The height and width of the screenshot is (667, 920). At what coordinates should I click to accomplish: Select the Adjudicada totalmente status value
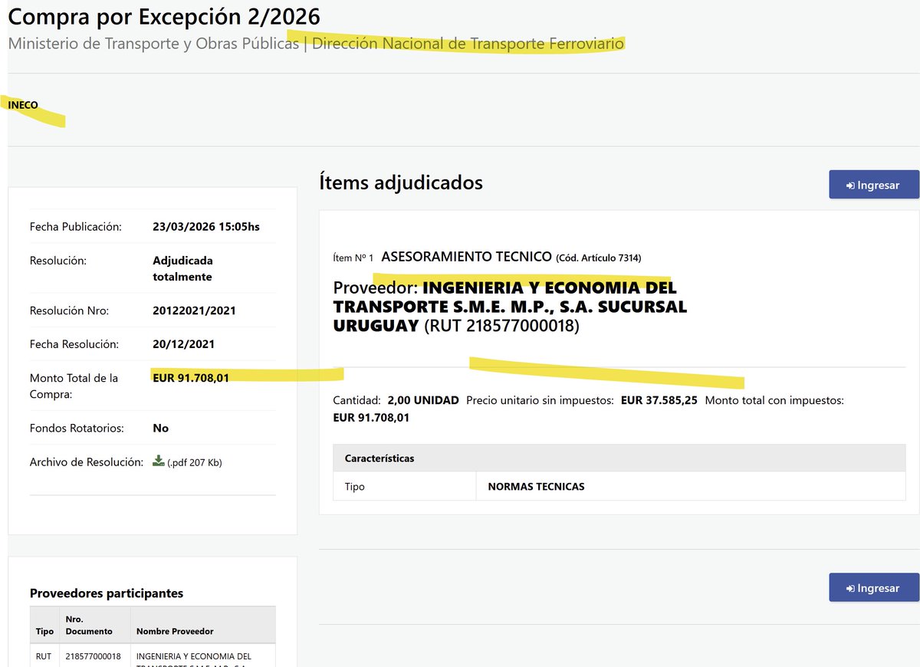(x=183, y=268)
